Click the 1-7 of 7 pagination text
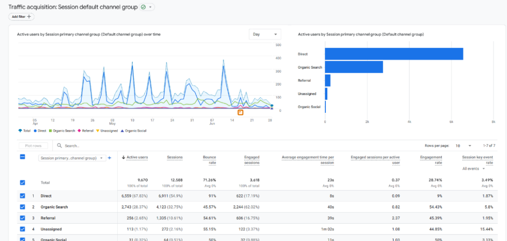The width and height of the screenshot is (507, 241). click(x=489, y=145)
